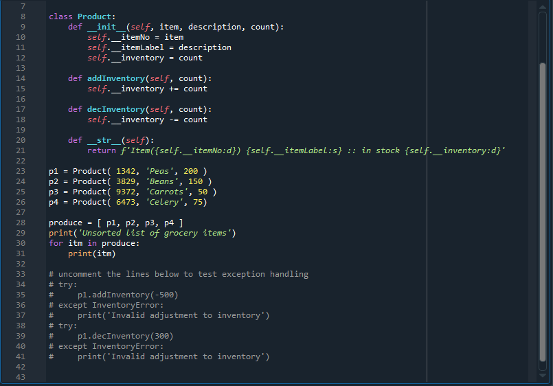553x386 pixels.
Task: Click the 'Peas' string literal
Action: point(159,171)
